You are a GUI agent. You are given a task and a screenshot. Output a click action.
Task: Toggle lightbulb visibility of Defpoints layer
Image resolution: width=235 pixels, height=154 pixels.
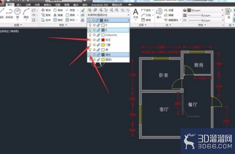pos(90,35)
